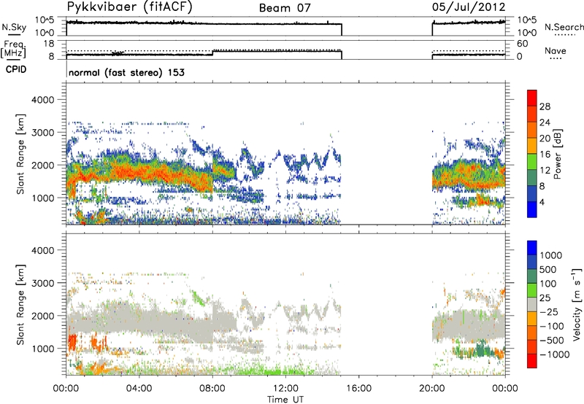Click the '-1000' velocity colorbar tick
Viewport: 584px width, 404px height.
click(x=555, y=354)
